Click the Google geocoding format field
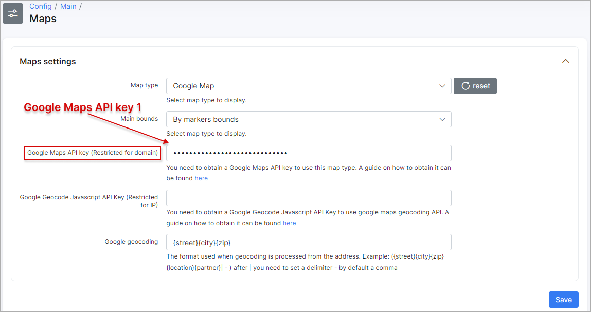Viewport: 591px width, 312px height. coord(309,242)
